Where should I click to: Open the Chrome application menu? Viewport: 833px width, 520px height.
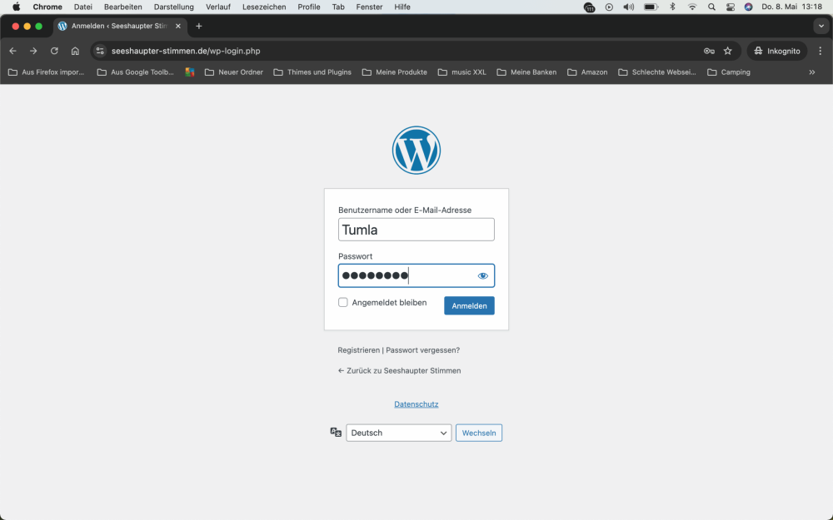click(47, 7)
